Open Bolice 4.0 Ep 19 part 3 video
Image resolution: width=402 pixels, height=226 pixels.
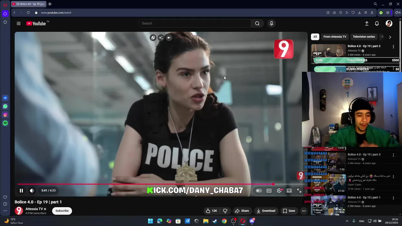point(364,155)
